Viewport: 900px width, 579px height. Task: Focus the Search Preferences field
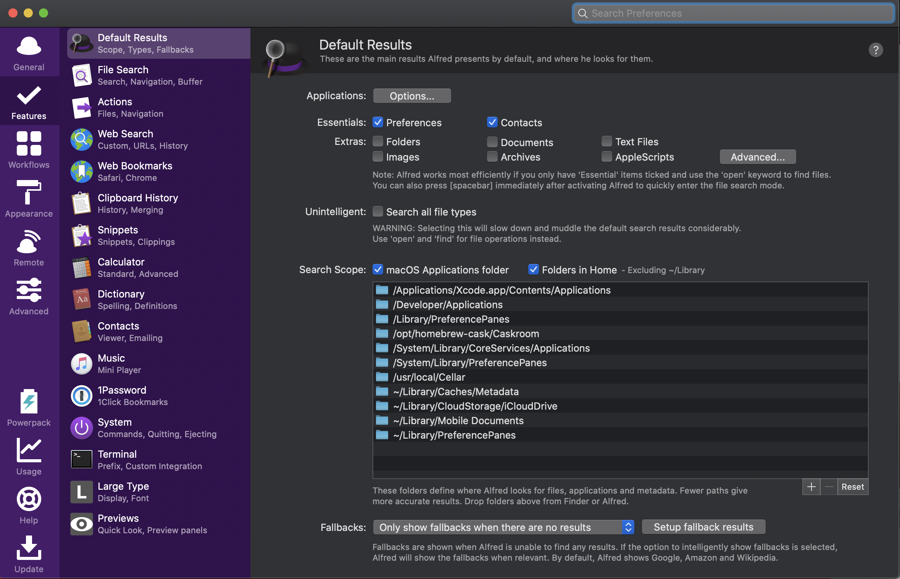[733, 13]
